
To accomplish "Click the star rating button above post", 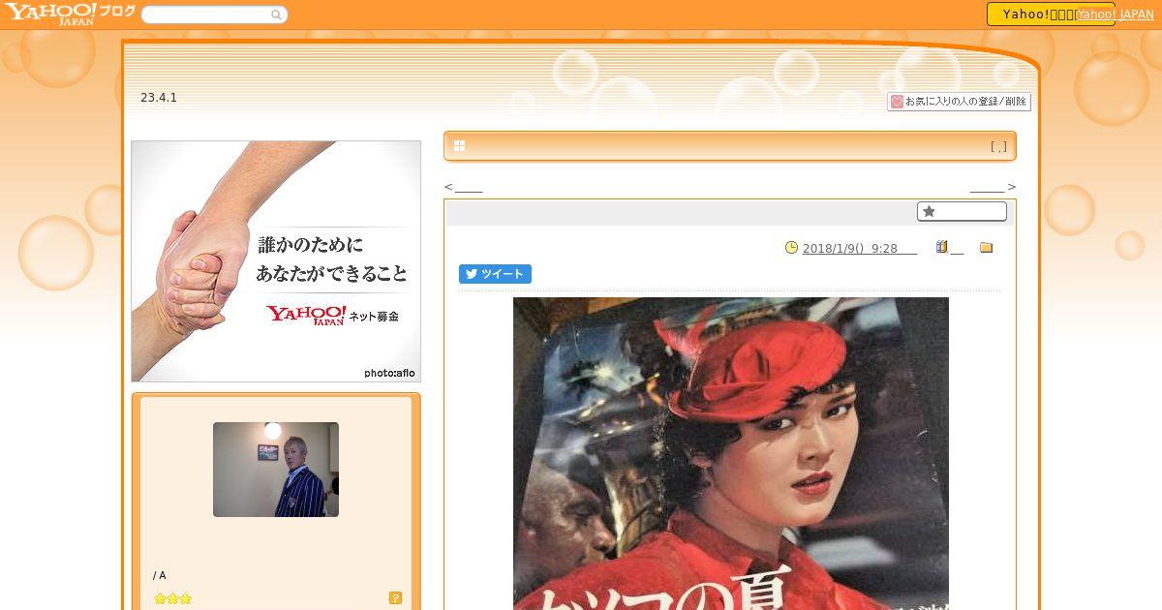I will point(962,211).
